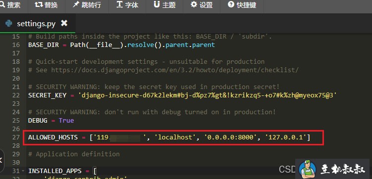Close the settings.py tab
372x179 pixels.
point(64,23)
